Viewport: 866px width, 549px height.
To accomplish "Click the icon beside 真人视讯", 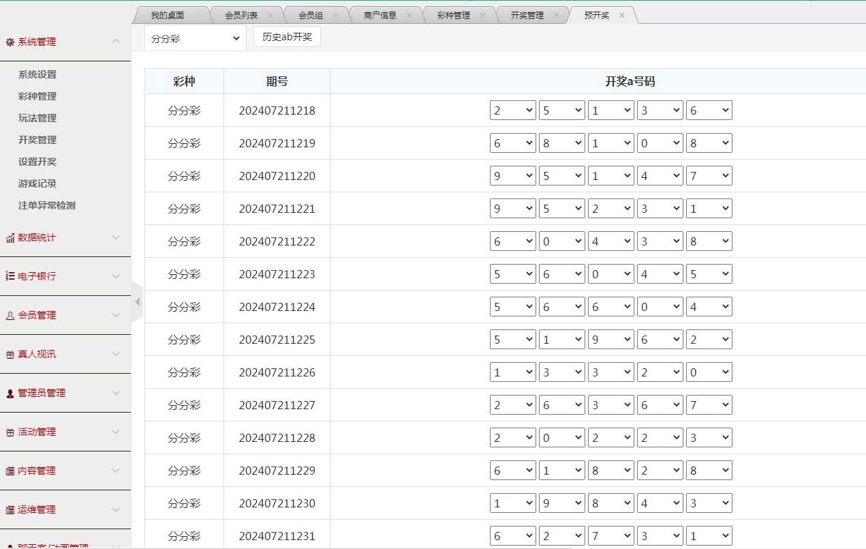I will click(x=10, y=355).
